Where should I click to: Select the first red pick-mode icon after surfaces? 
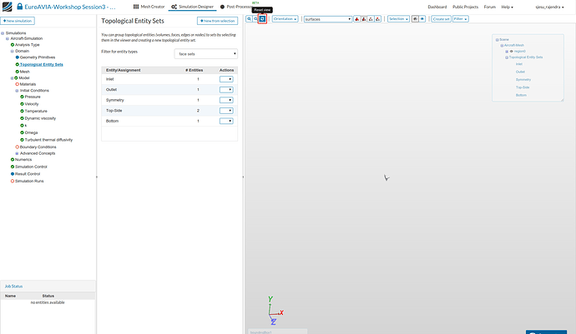pos(356,19)
